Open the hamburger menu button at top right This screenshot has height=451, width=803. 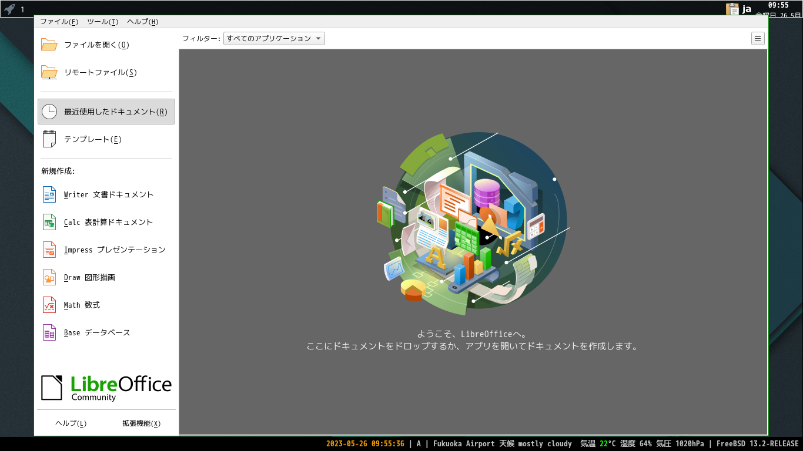point(758,39)
